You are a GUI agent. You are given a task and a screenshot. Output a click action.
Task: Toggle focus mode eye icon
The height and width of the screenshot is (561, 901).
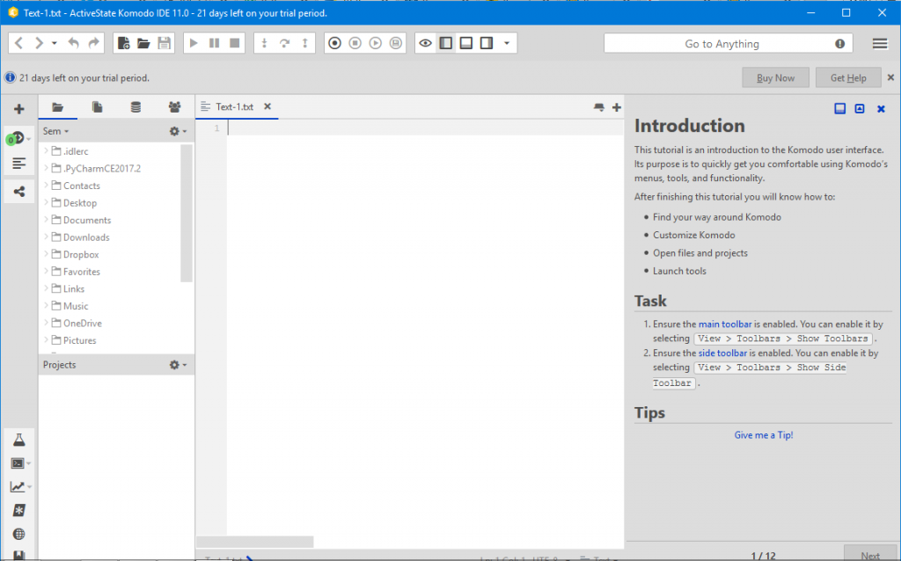[425, 43]
